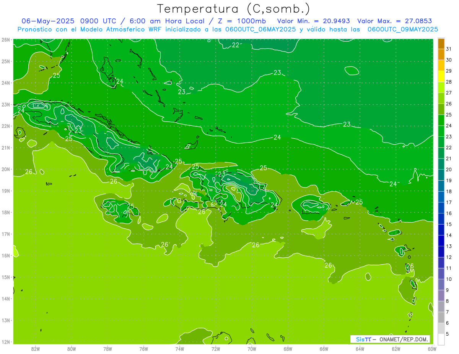Screen dimensions: 459x354
Task: Click the '20N' latitude axis label
Action: click(5, 169)
